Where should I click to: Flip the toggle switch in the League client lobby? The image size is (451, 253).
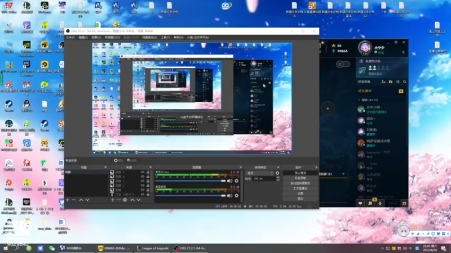point(343,64)
